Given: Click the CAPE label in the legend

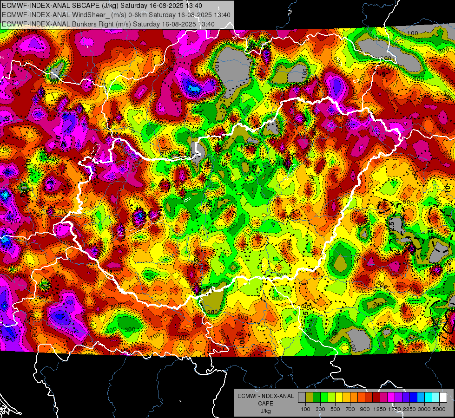Looking at the screenshot, I should coord(265,404).
